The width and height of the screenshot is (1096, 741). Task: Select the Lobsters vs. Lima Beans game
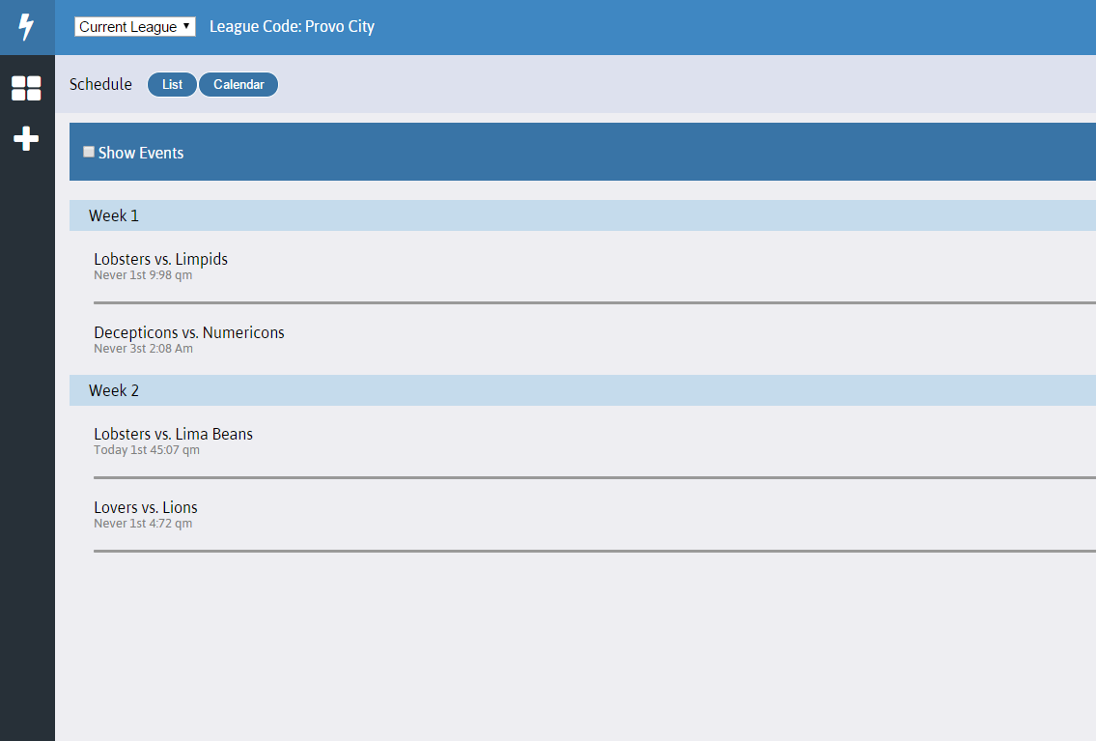[x=173, y=434]
